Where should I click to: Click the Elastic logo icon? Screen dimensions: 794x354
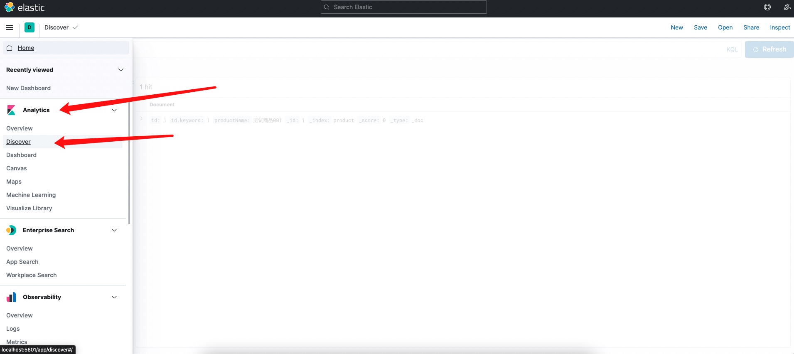point(10,7)
